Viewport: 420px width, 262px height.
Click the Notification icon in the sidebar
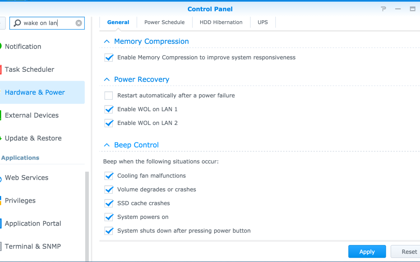2,46
